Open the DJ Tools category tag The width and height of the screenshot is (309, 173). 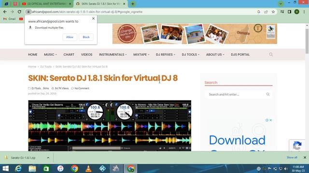pyautogui.click(x=36, y=88)
